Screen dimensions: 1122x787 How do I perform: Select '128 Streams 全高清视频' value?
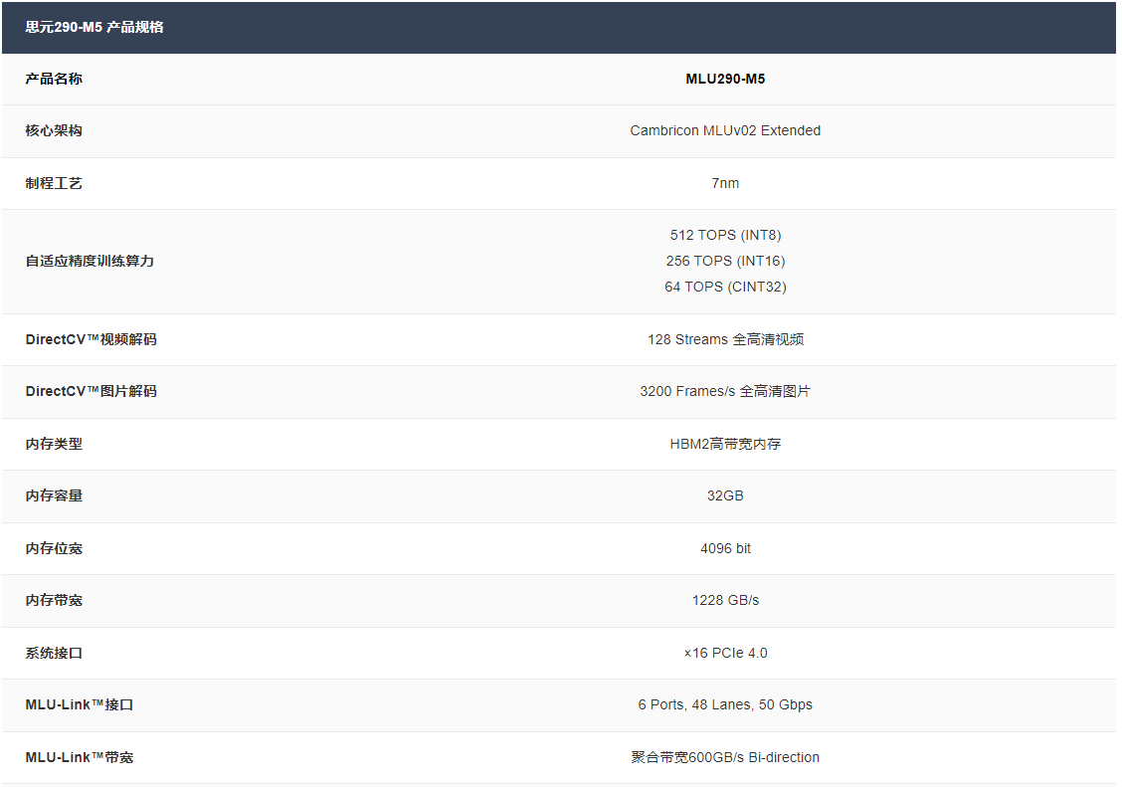tap(725, 339)
